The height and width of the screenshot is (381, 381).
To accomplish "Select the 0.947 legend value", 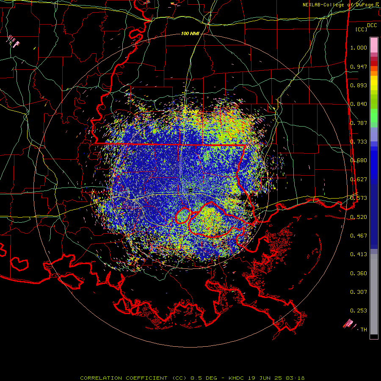I will point(359,66).
